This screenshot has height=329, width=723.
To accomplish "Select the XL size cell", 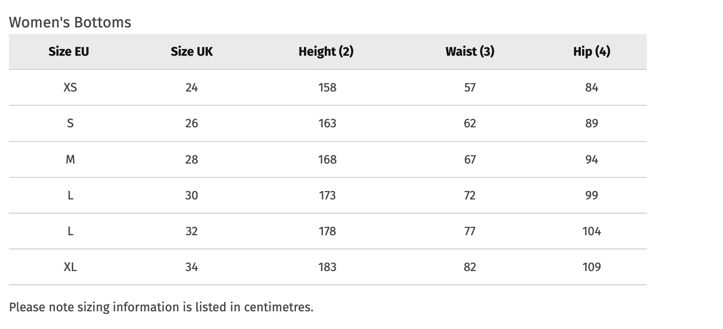I will (x=70, y=267).
